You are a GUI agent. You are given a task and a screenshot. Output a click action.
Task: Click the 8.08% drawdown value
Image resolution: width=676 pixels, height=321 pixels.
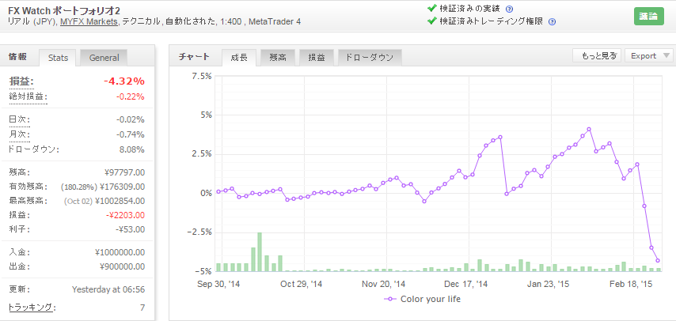click(132, 150)
